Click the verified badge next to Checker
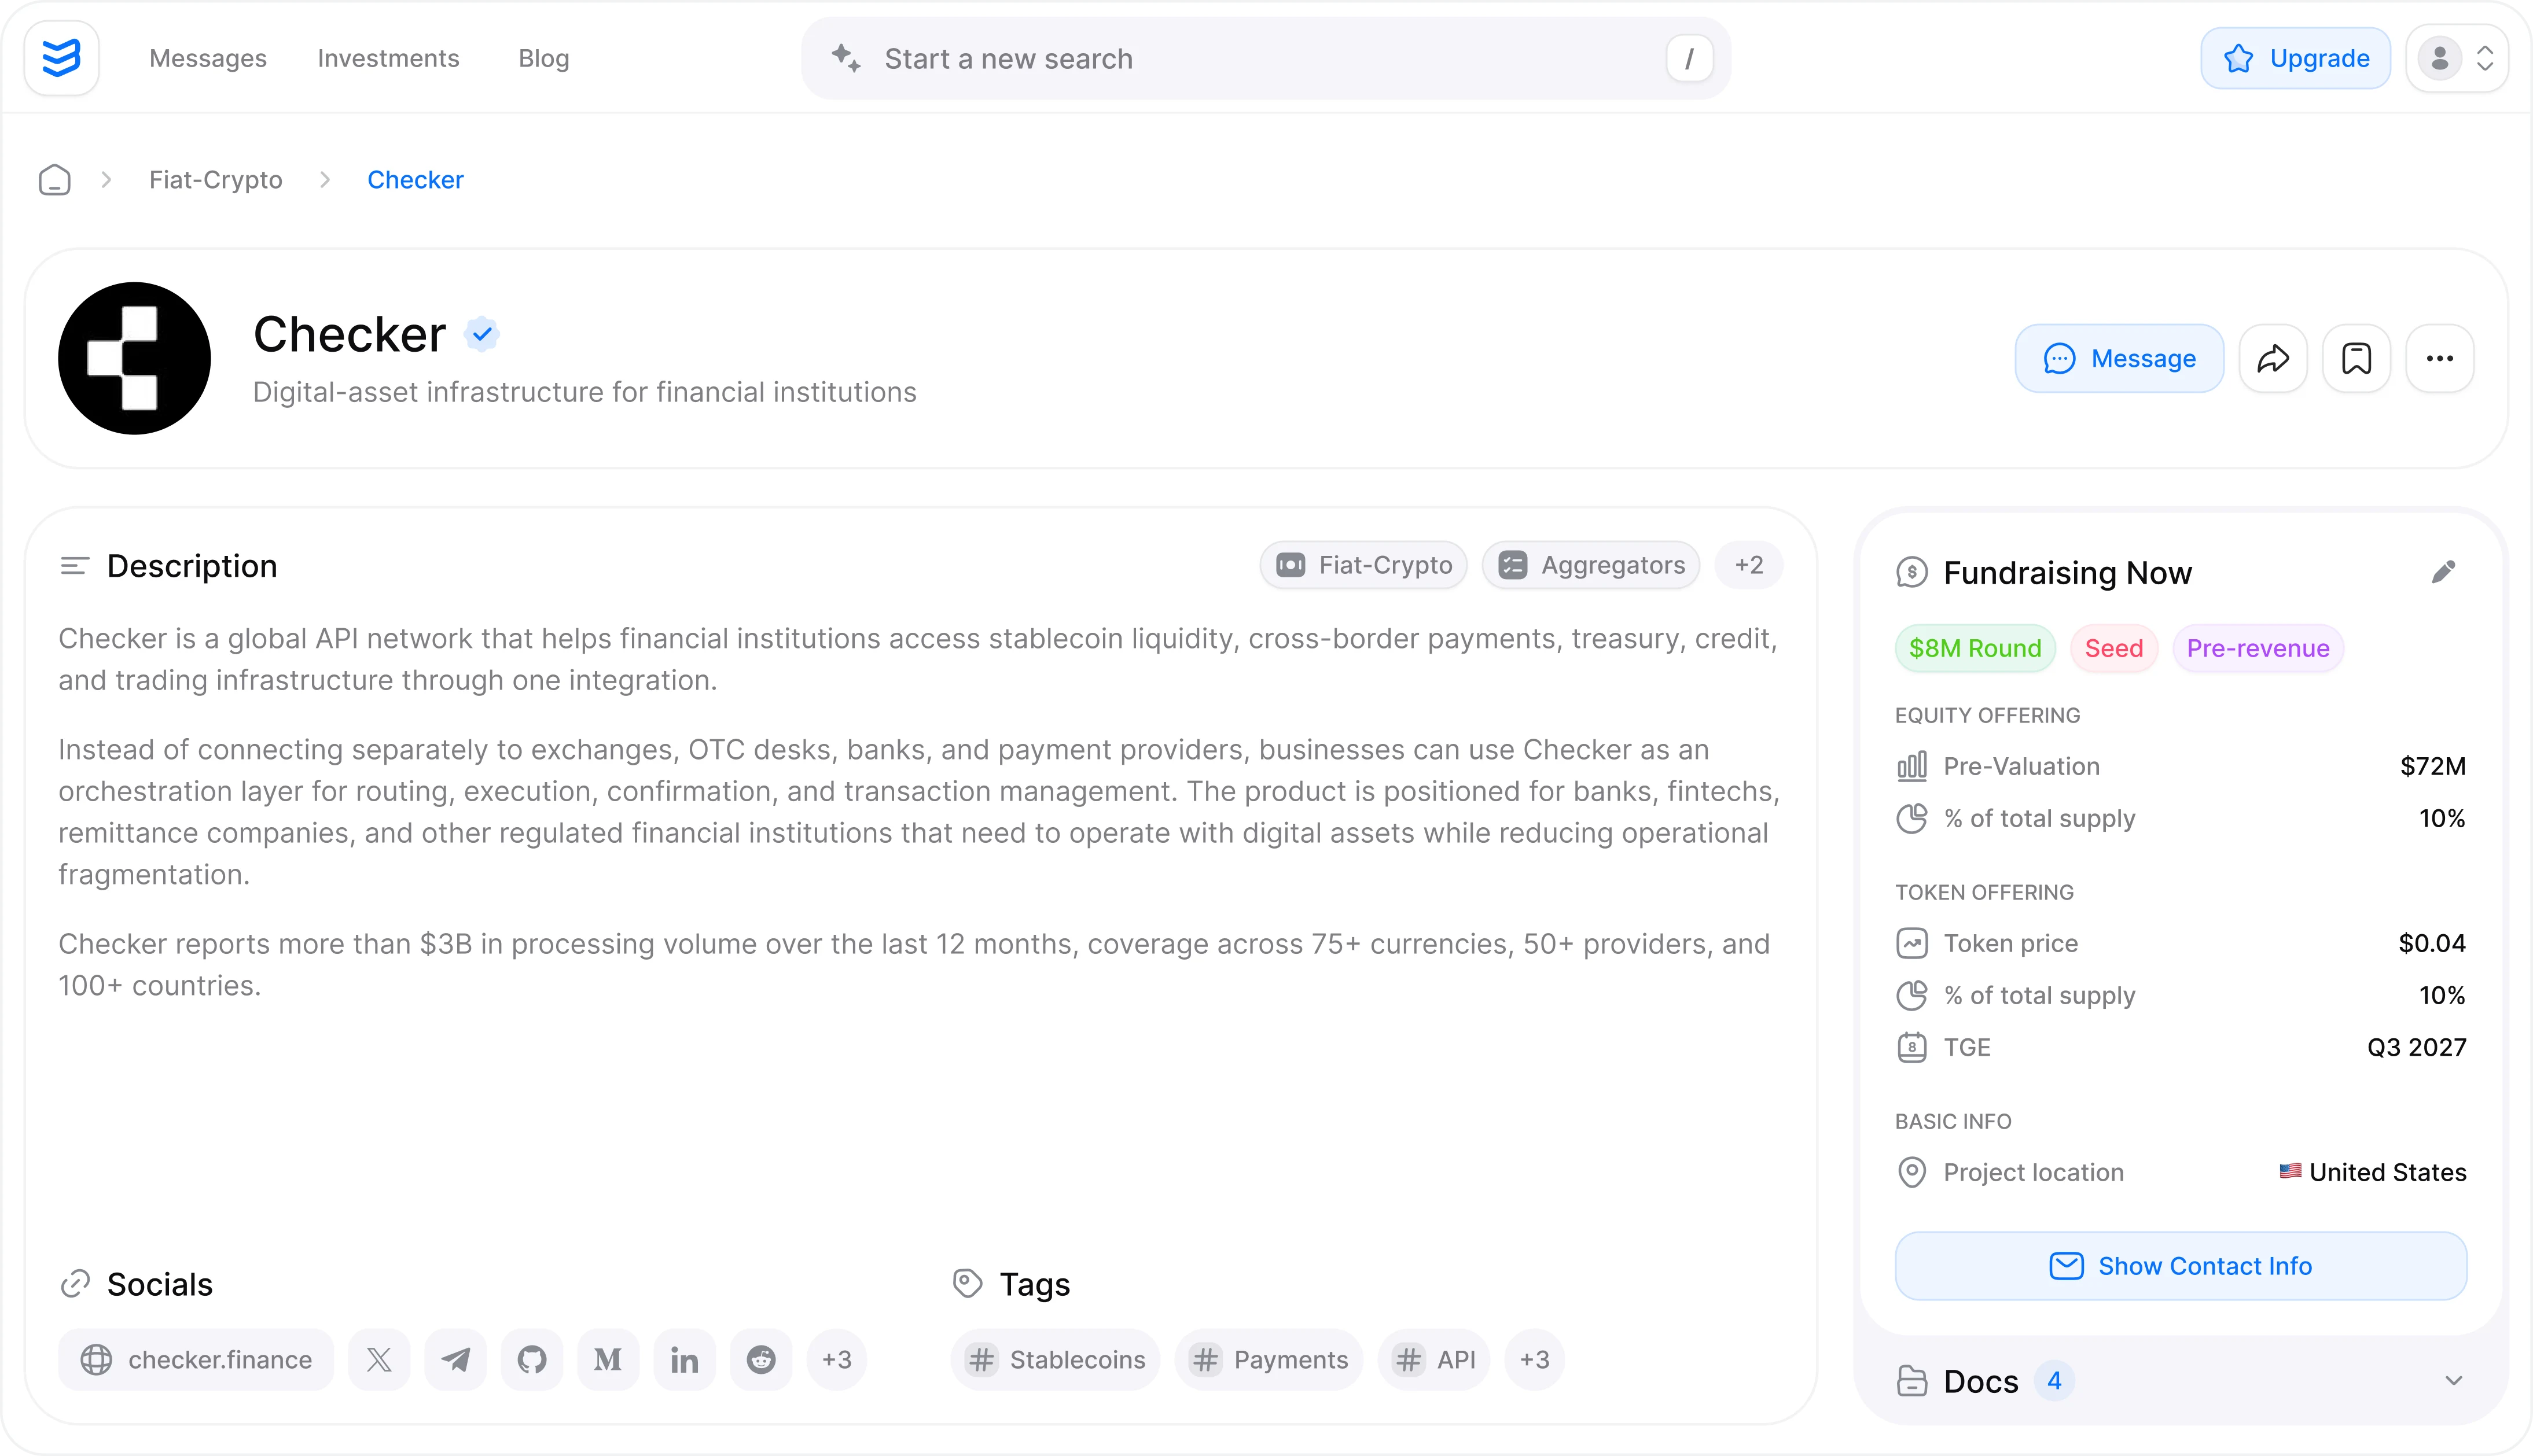The image size is (2533, 1456). 482,334
